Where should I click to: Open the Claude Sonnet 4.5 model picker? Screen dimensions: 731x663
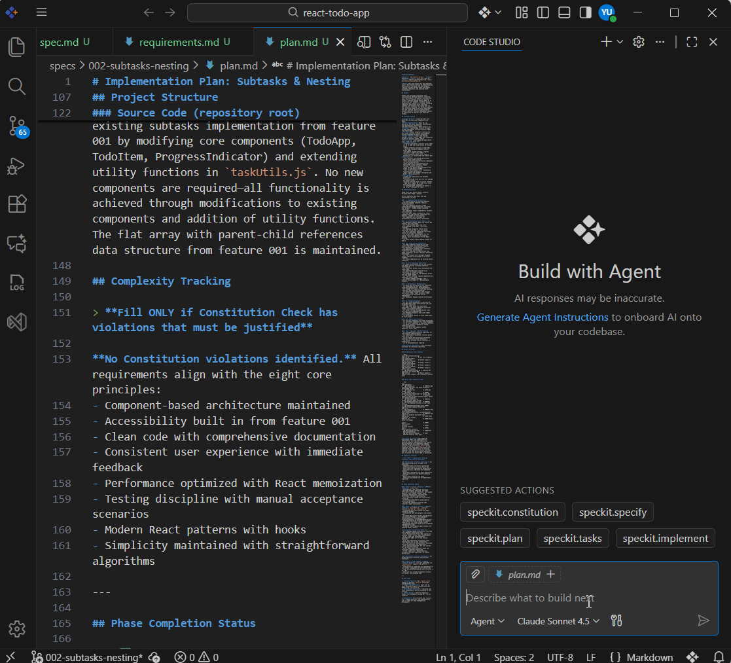coord(558,620)
